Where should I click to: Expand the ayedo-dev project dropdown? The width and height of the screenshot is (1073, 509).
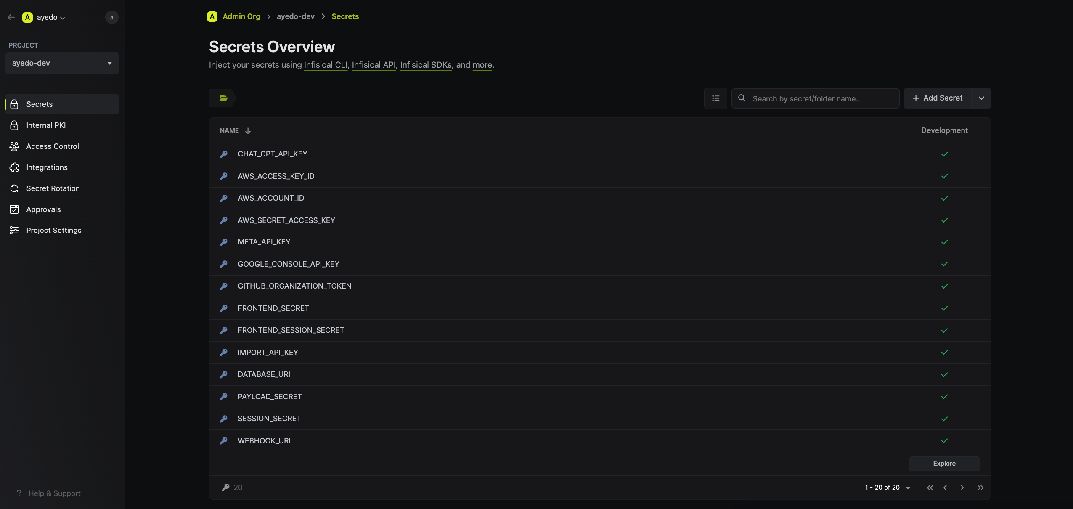pyautogui.click(x=62, y=63)
